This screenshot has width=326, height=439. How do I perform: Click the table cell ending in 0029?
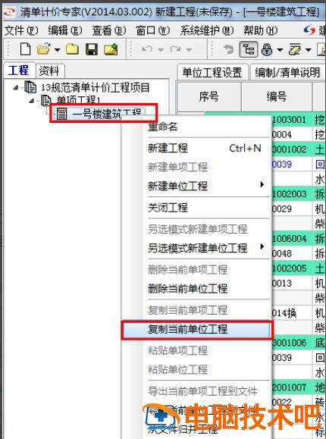tap(292, 209)
